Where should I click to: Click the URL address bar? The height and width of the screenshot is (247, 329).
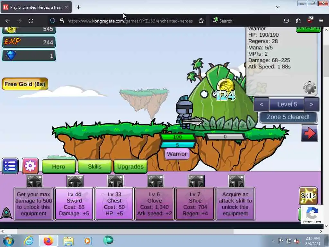(130, 21)
